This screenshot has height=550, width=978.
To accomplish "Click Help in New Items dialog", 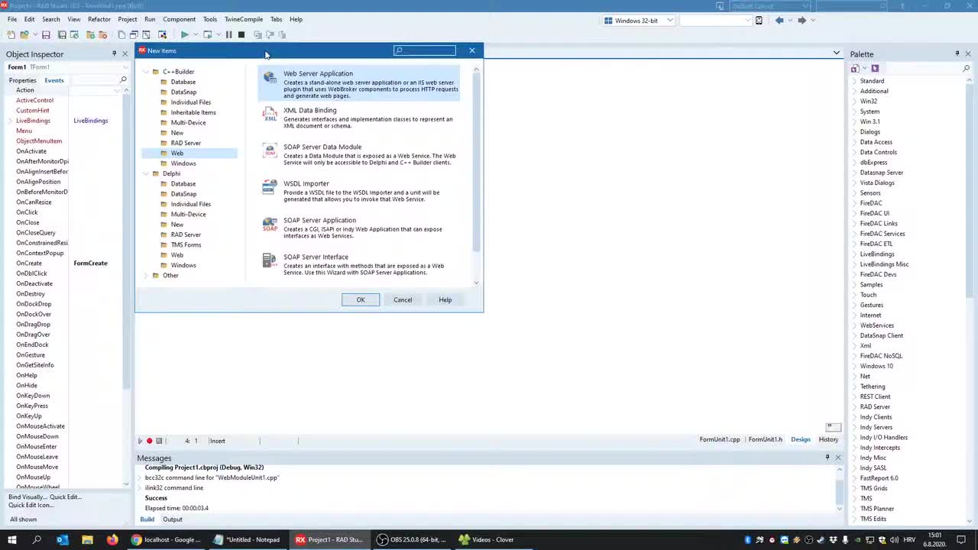I will pyautogui.click(x=445, y=299).
